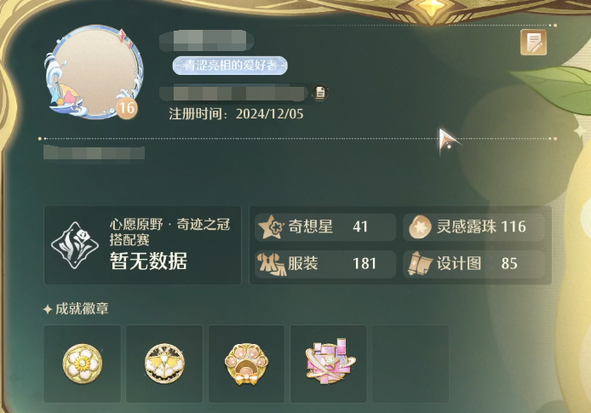591x413 pixels.
Task: Click the 设计图 blueprint scroll icon
Action: (420, 264)
